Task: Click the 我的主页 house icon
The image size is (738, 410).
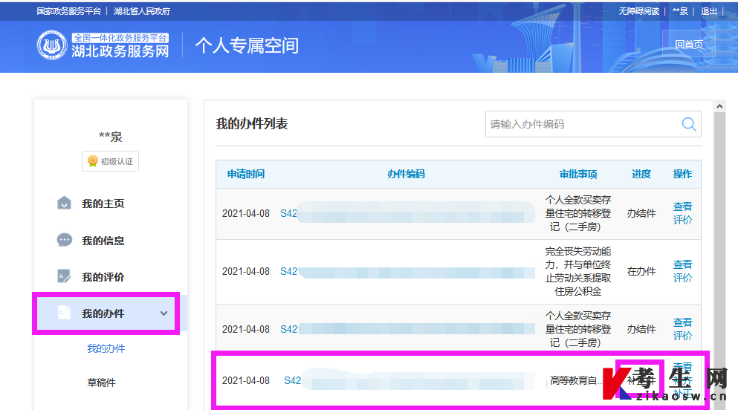Action: [64, 203]
